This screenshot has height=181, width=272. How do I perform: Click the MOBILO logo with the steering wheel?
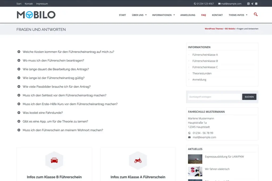click(x=36, y=15)
